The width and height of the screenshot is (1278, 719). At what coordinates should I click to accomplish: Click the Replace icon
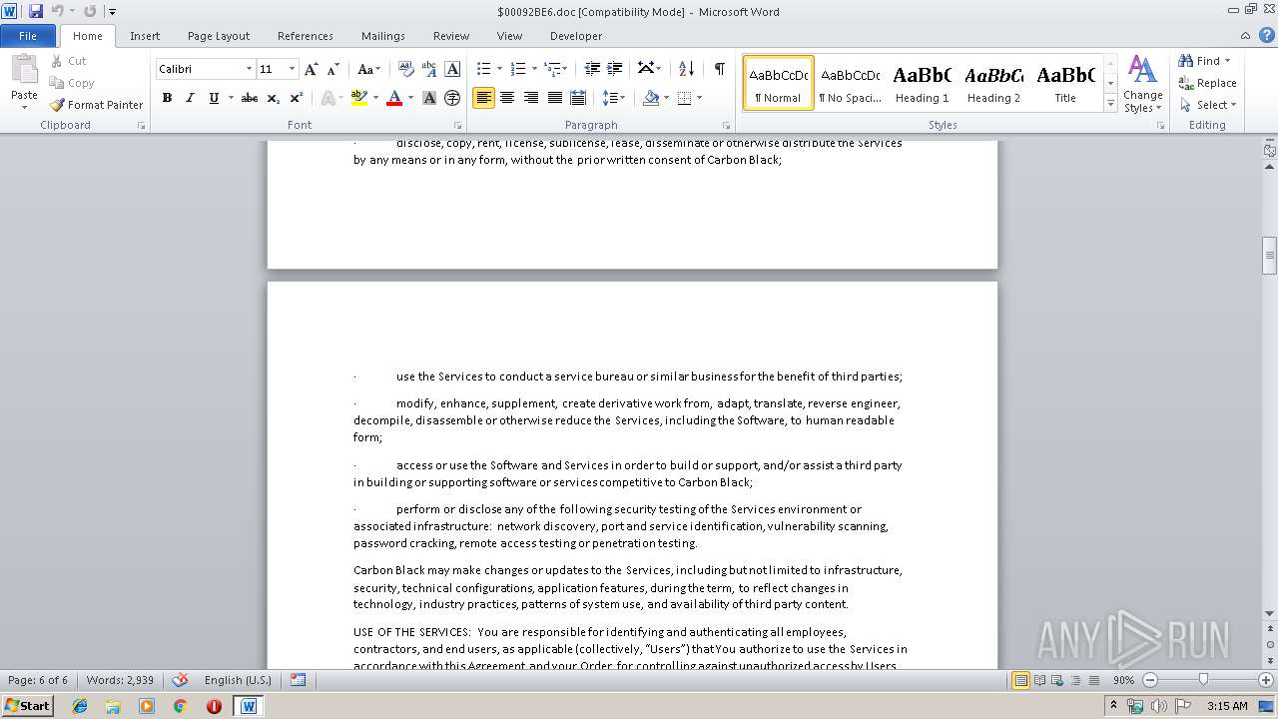coord(1186,83)
